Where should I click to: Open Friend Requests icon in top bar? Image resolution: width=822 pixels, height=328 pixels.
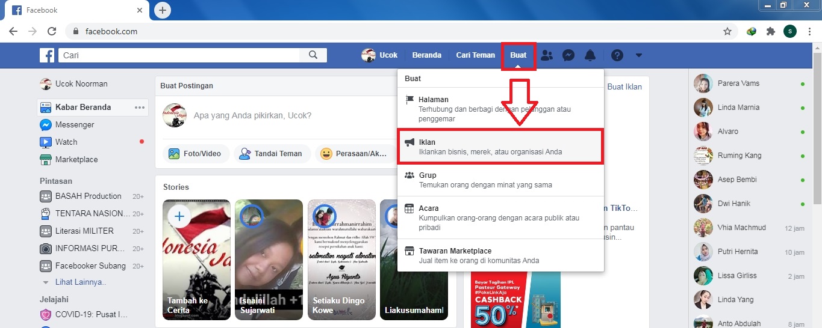tap(547, 55)
